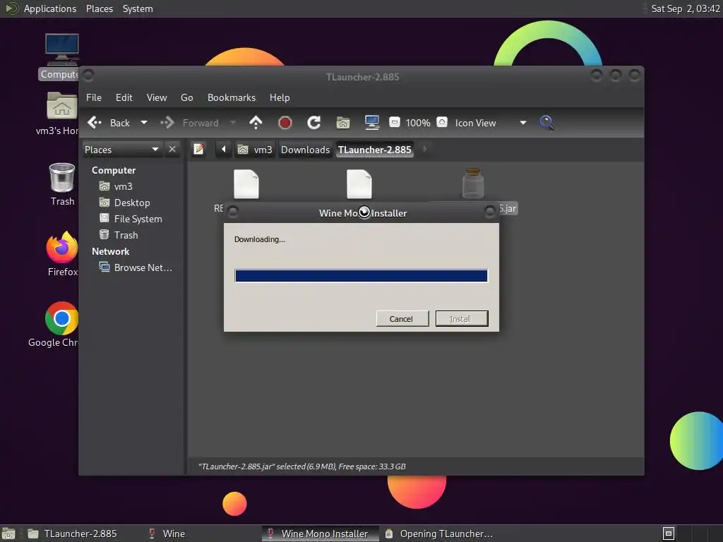
Task: Click the status bar selected-file text
Action: (302, 466)
